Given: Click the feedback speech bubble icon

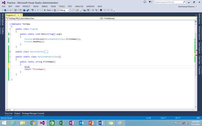Looking at the screenshot, I should pos(145,2).
